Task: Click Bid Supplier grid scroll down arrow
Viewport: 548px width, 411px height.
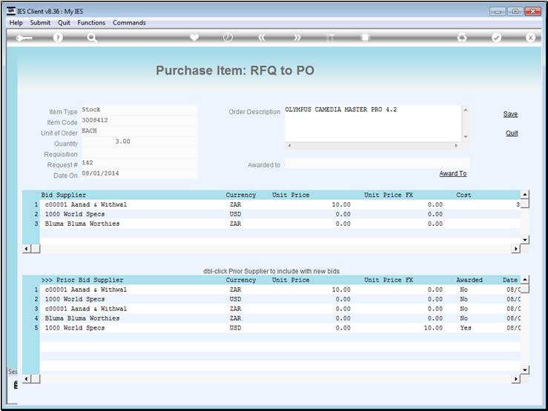Action: pyautogui.click(x=525, y=240)
